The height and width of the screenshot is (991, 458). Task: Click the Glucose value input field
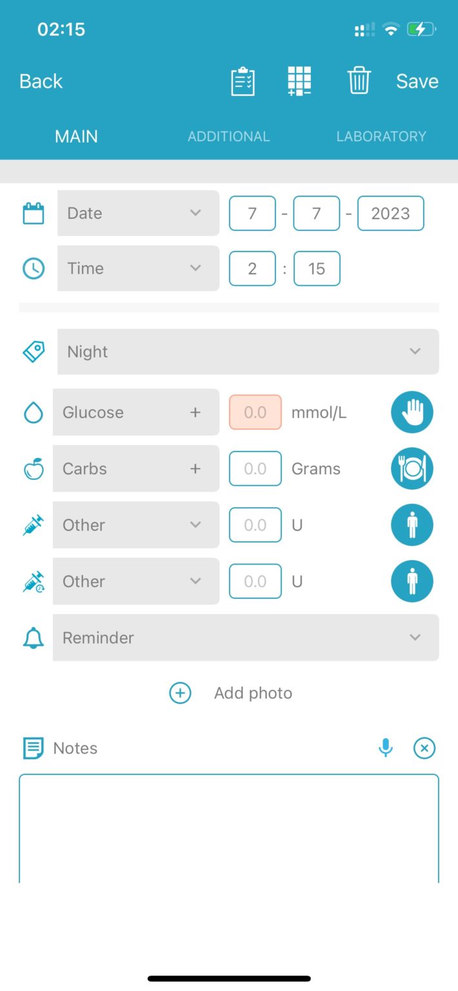255,412
